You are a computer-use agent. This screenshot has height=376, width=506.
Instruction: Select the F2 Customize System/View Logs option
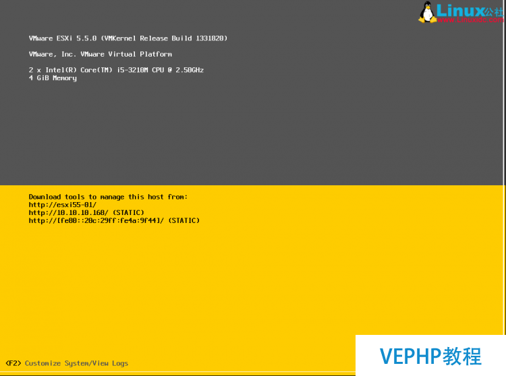[x=67, y=363]
